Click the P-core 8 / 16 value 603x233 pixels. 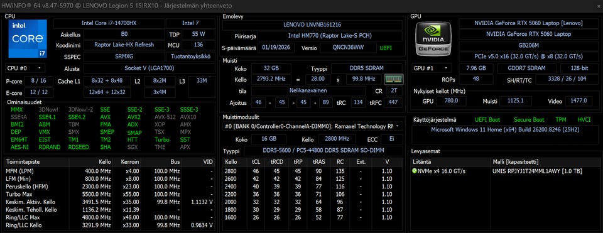(39, 81)
